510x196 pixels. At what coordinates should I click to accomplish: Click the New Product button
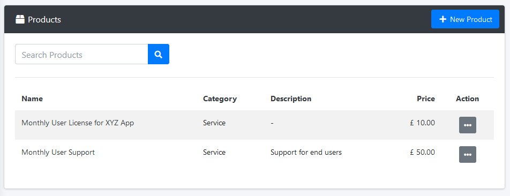(x=465, y=19)
